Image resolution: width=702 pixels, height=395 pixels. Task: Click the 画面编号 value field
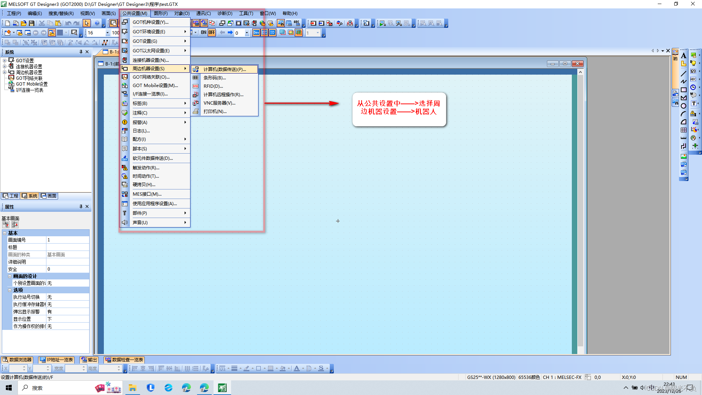68,240
